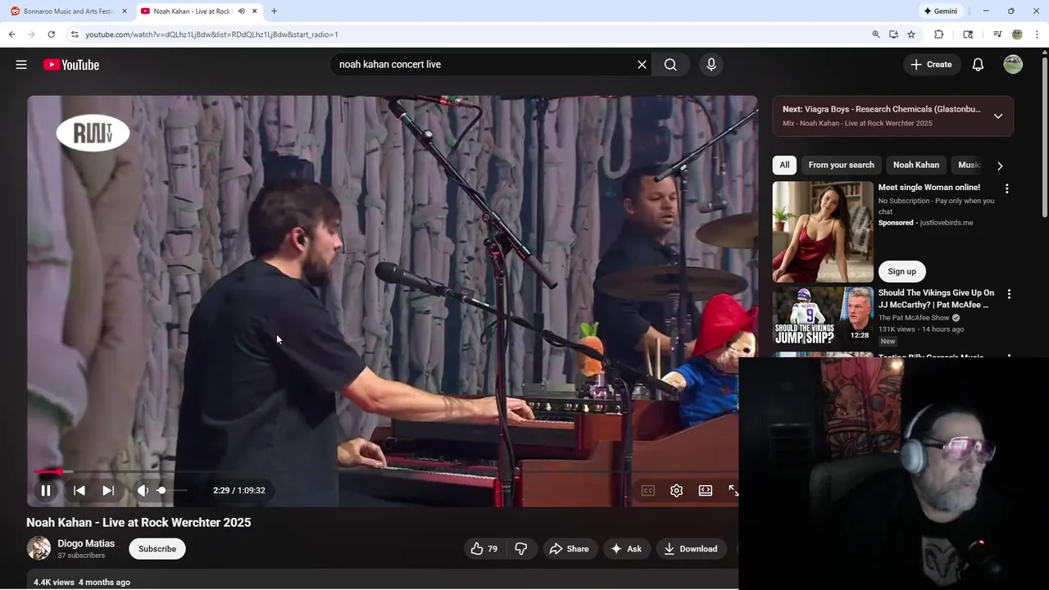View site information in the address bar

click(x=74, y=34)
